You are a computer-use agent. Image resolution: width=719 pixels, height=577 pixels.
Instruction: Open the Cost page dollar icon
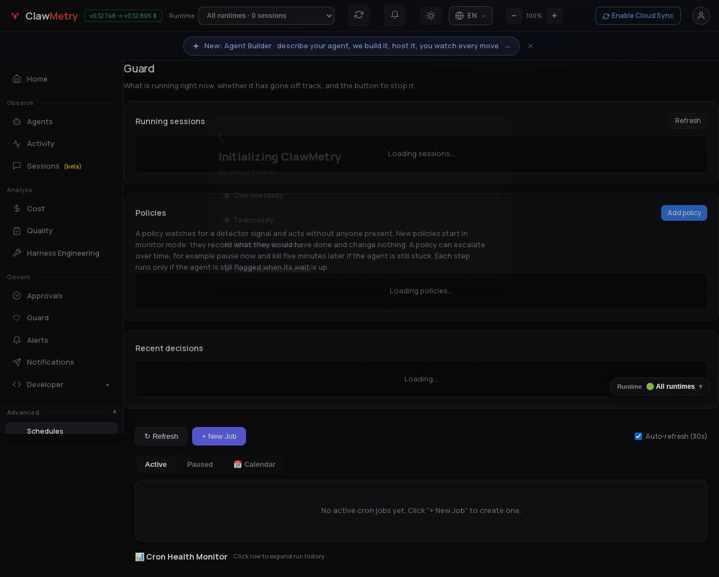point(17,208)
